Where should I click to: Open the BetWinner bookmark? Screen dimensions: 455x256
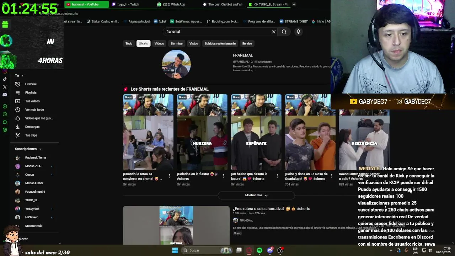coord(186,21)
